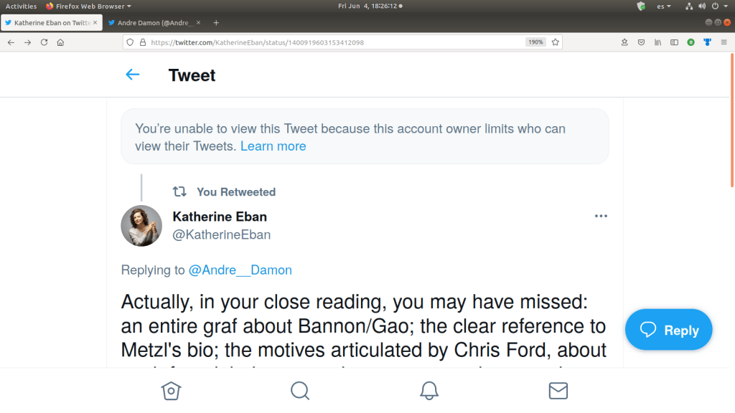The image size is (735, 413).
Task: Open the tweet's three-dot more menu
Action: click(x=601, y=217)
